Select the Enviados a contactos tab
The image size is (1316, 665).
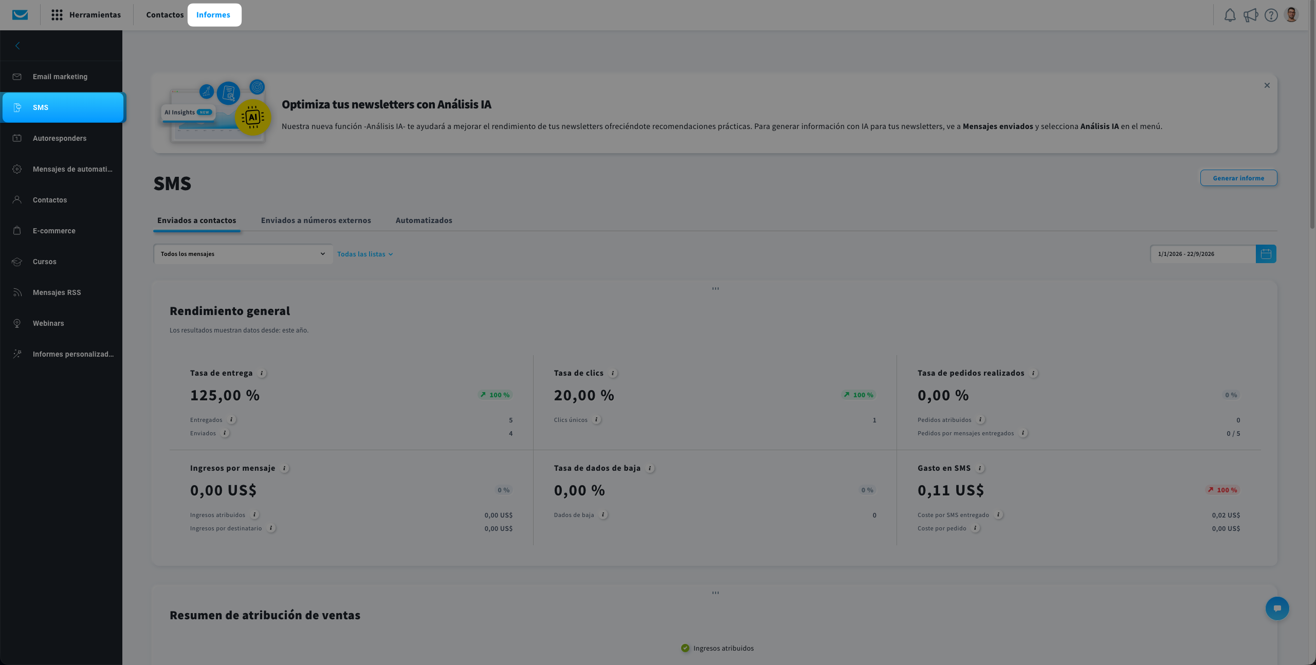197,220
